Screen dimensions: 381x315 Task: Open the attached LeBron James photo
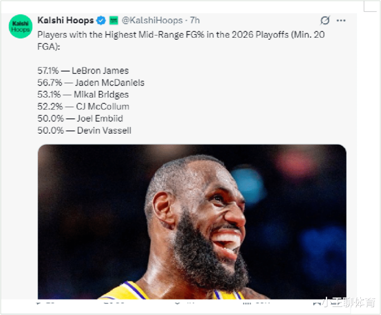pyautogui.click(x=192, y=222)
